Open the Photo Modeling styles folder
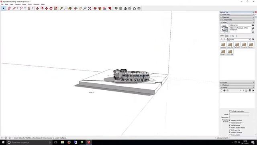This screenshot has width=257, height=145. point(244,45)
